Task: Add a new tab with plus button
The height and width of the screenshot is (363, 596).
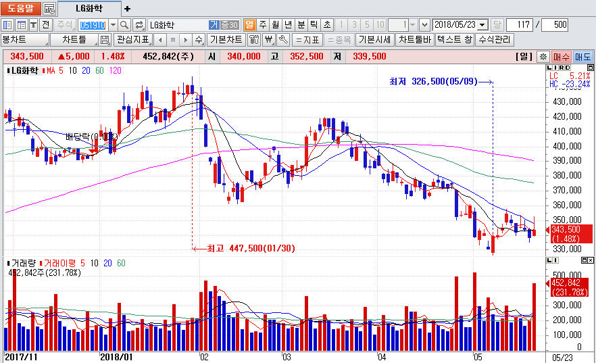Action: tap(128, 9)
